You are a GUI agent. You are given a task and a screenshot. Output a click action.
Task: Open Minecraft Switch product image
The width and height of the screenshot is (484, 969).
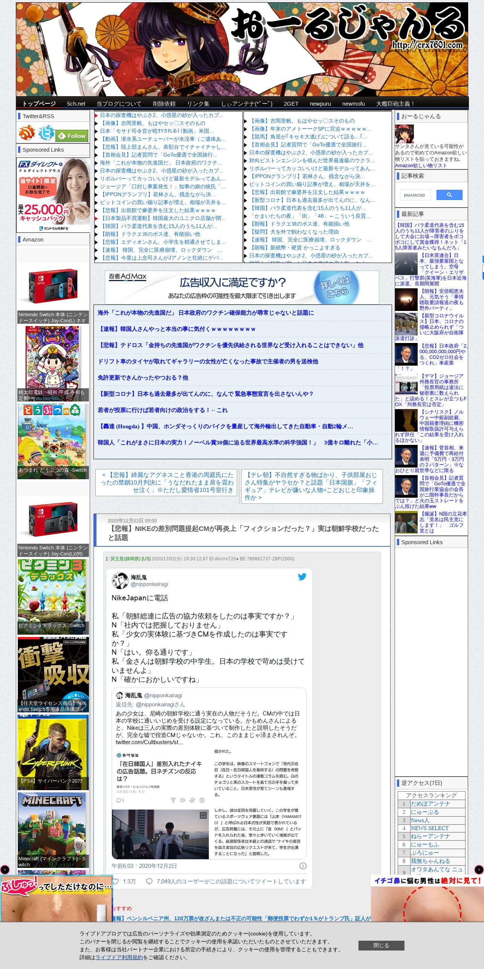tap(53, 830)
